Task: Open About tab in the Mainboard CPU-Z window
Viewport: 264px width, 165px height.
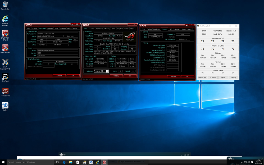Action: coord(75,29)
